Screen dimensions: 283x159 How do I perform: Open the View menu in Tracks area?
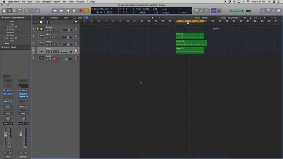coord(67,18)
